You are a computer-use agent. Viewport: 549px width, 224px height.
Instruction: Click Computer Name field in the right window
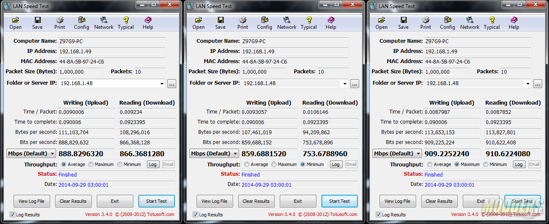click(477, 41)
